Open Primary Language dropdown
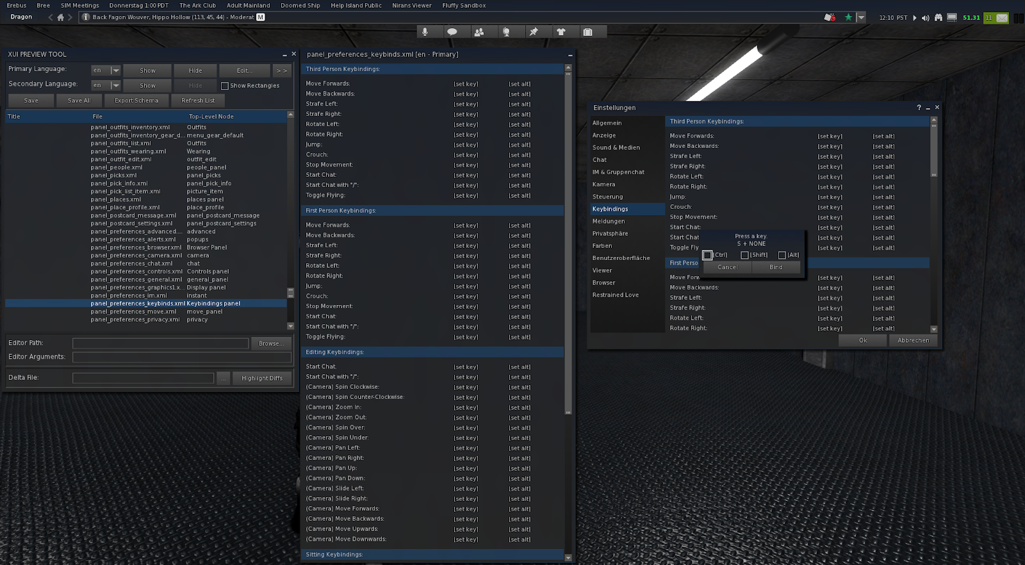 (106, 70)
